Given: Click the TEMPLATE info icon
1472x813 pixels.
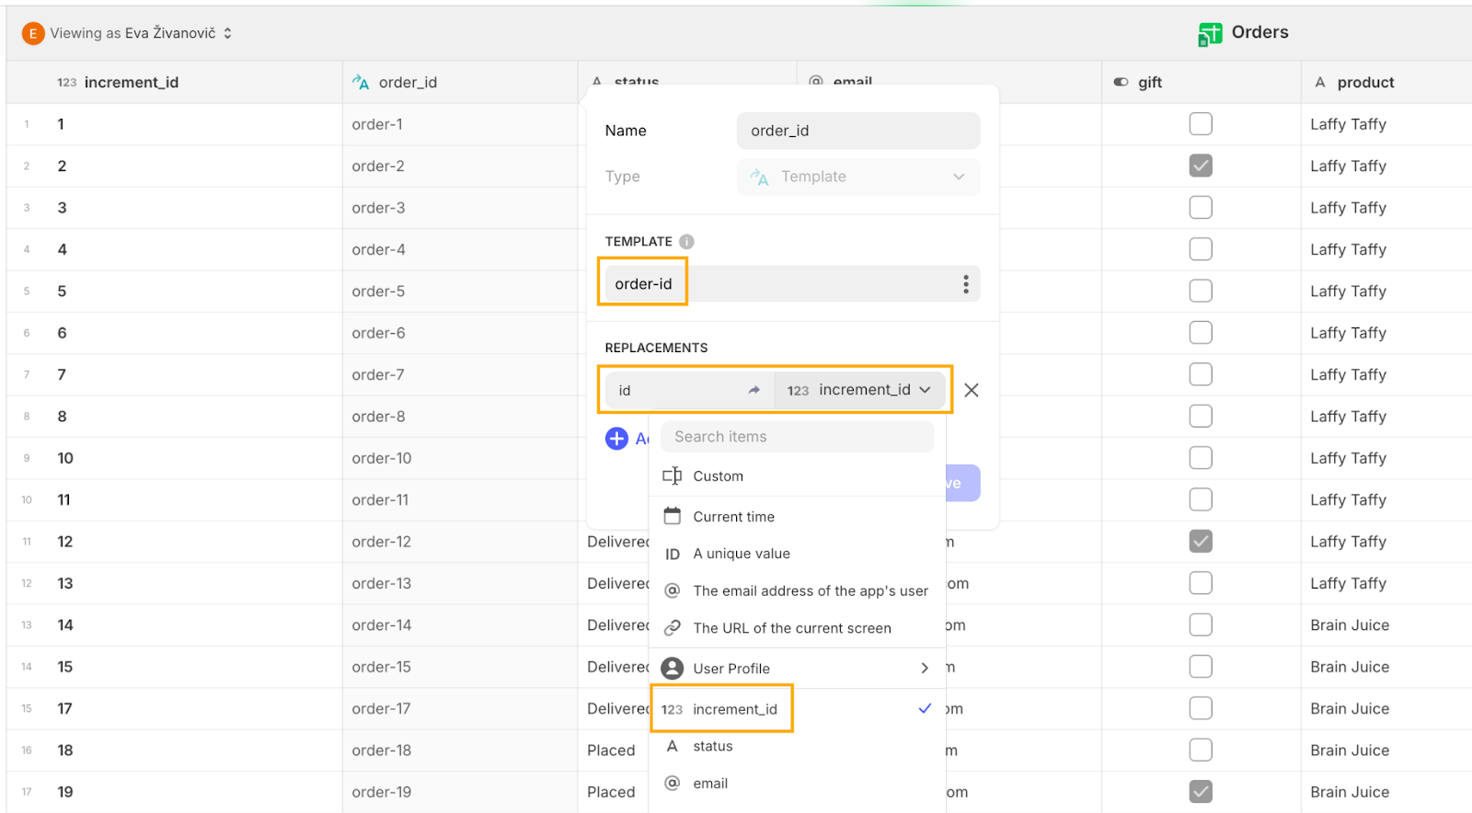Looking at the screenshot, I should click(686, 241).
